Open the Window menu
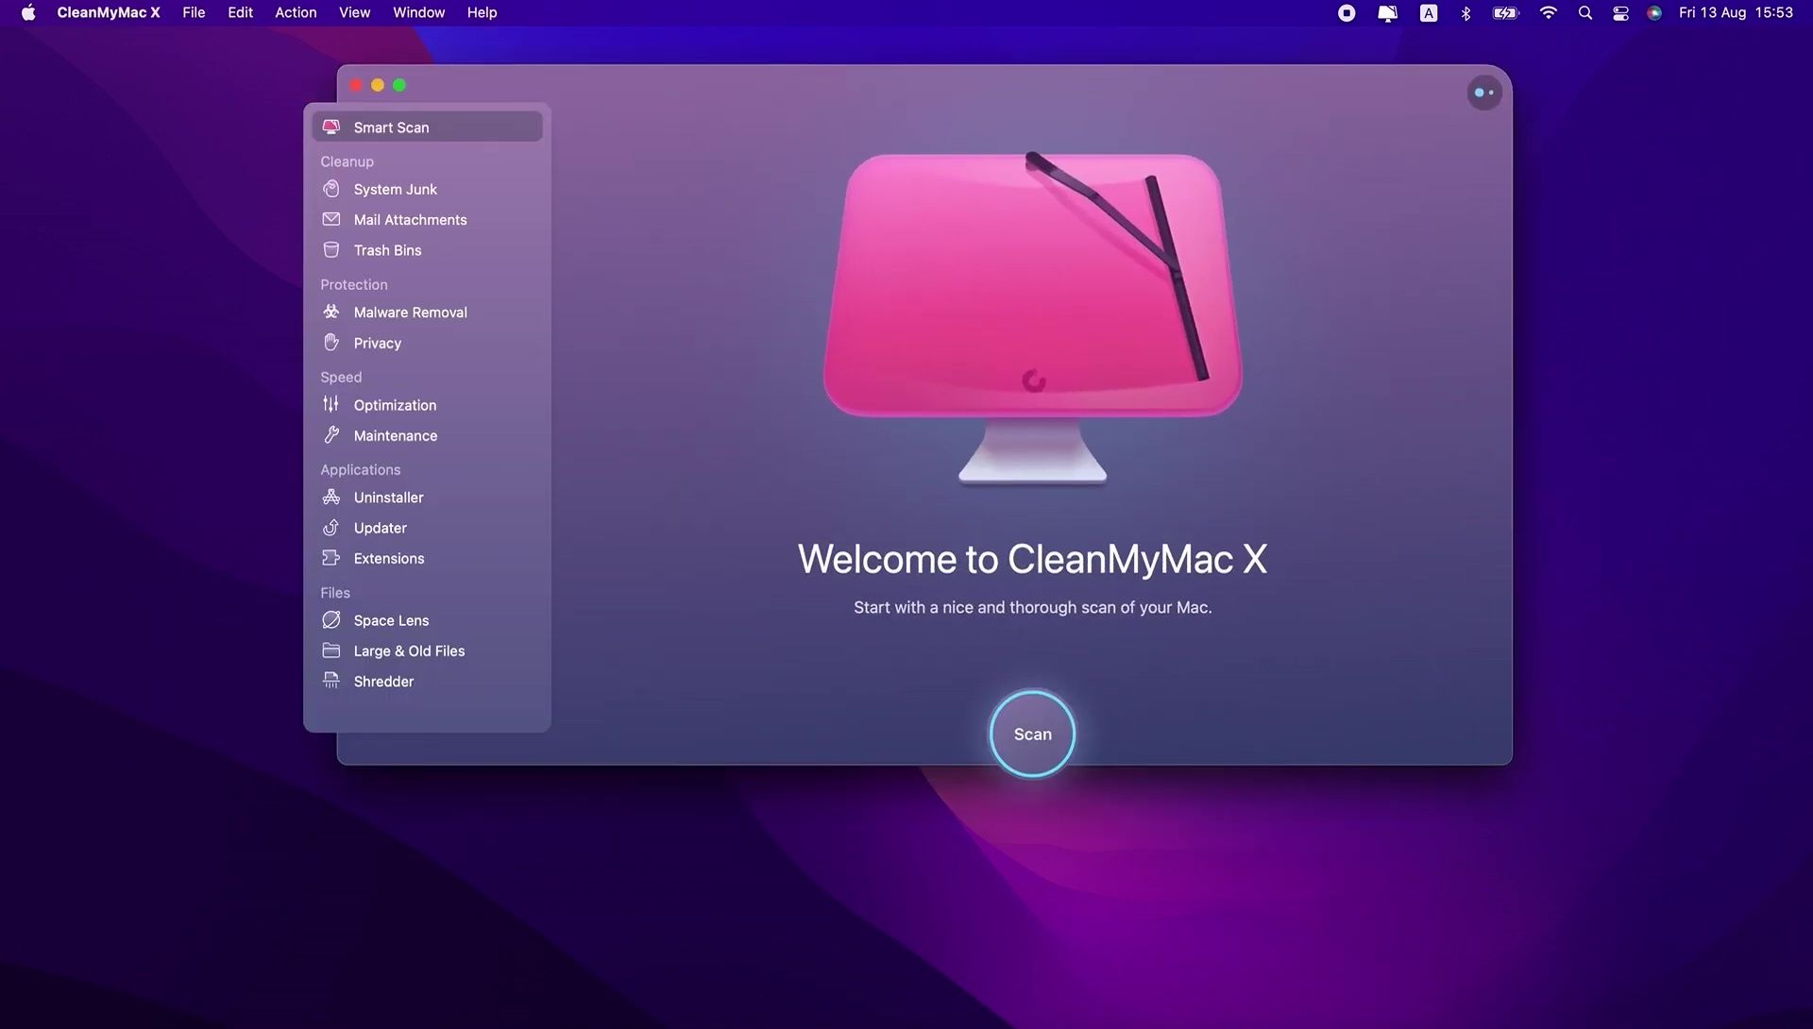The height and width of the screenshot is (1029, 1813). pos(418,12)
